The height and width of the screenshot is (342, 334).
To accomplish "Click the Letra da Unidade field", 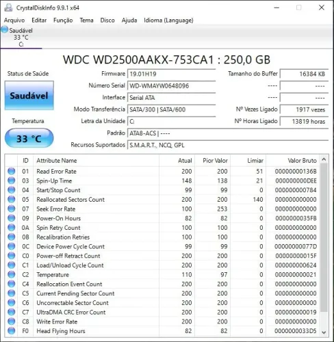I will tap(171, 121).
